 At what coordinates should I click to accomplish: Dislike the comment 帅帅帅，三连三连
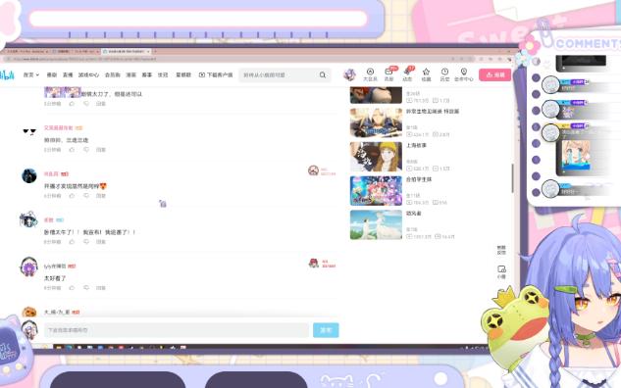[86, 150]
